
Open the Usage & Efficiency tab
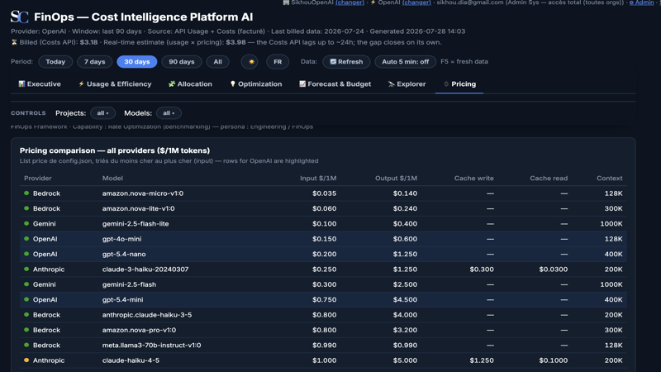pos(115,84)
